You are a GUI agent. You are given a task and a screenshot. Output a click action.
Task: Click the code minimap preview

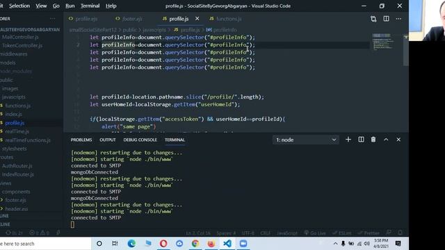[383, 42]
